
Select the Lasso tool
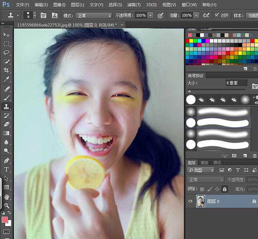click(6, 52)
